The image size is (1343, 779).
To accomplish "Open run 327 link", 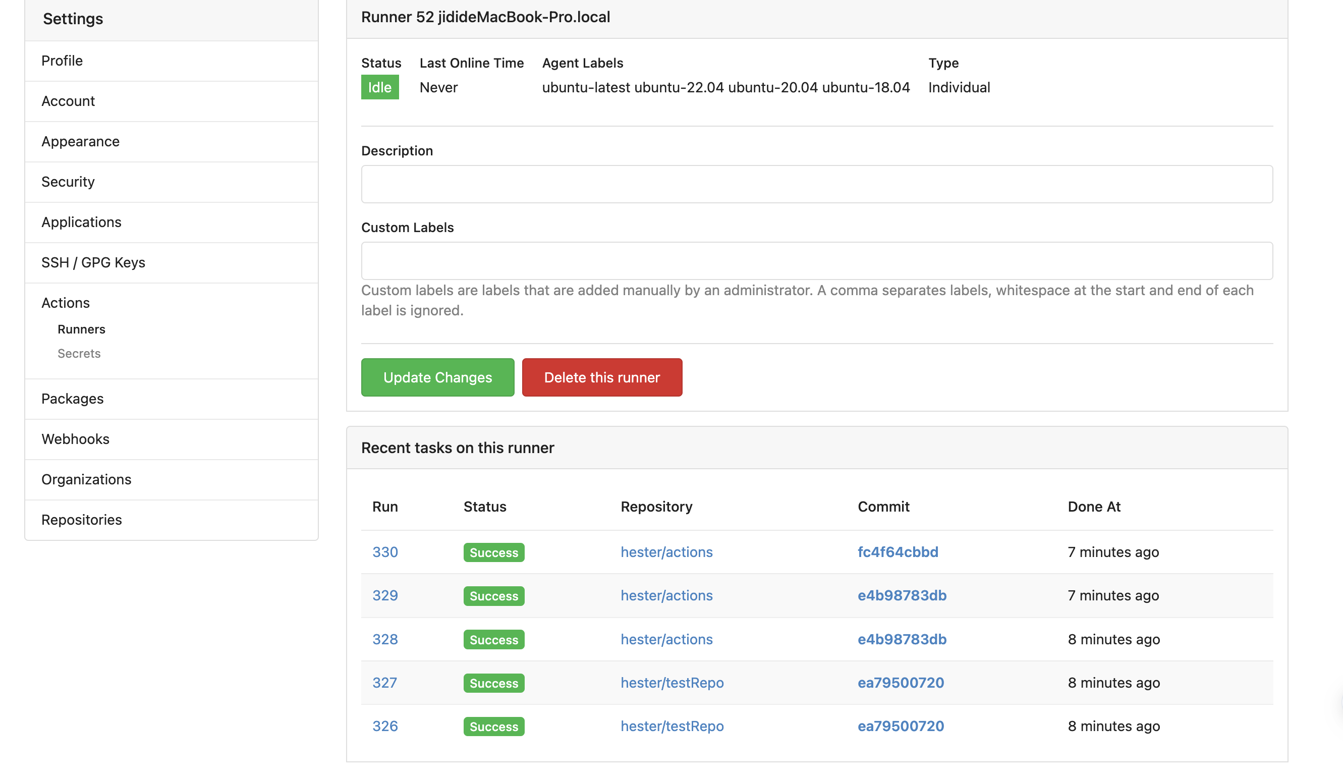I will coord(385,683).
